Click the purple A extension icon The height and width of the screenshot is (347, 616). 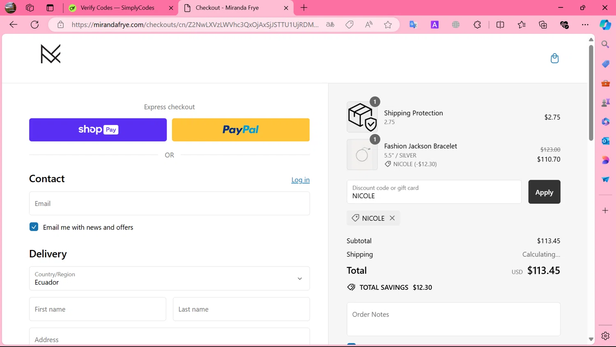click(434, 25)
